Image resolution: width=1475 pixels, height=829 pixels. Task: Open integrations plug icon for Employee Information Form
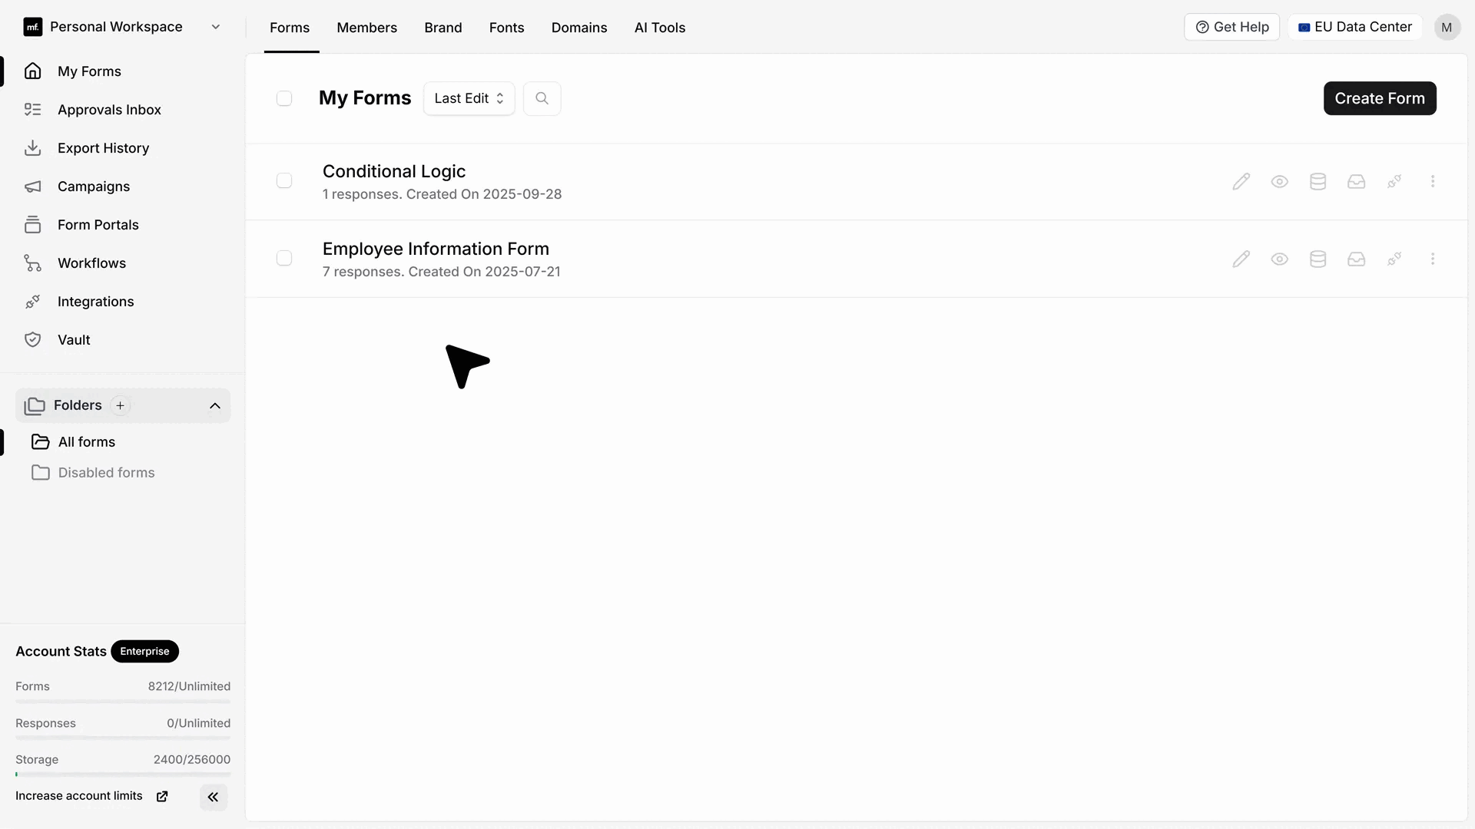coord(1394,259)
